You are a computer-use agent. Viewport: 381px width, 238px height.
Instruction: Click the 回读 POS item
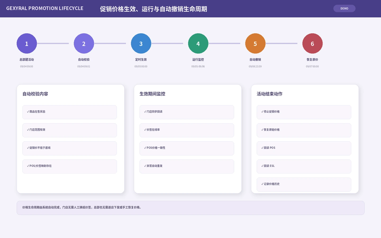pos(304,148)
